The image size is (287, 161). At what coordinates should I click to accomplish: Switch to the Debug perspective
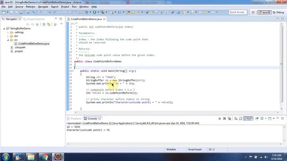pos(278,13)
